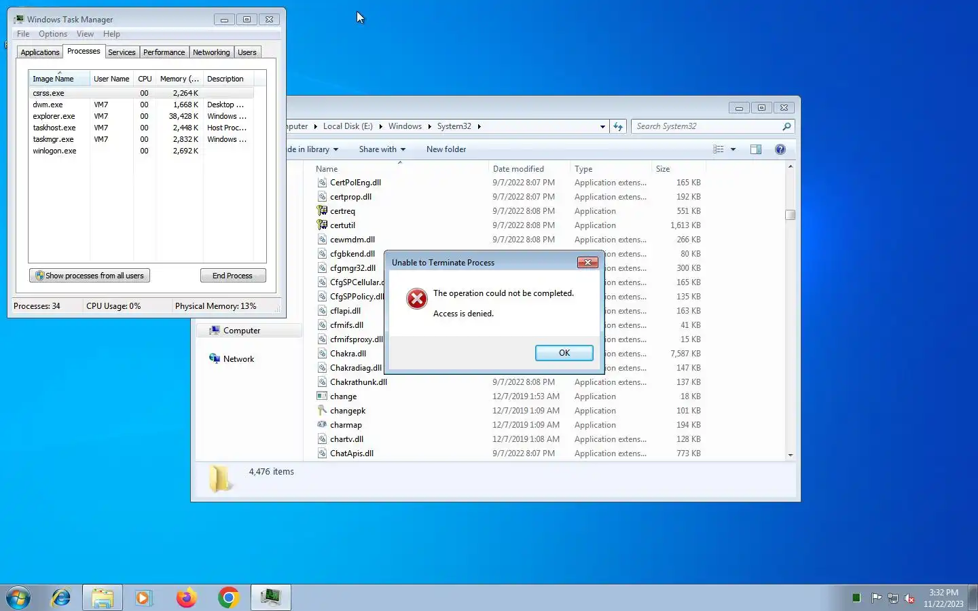978x611 pixels.
Task: Open Firefox from the taskbar
Action: pyautogui.click(x=186, y=597)
